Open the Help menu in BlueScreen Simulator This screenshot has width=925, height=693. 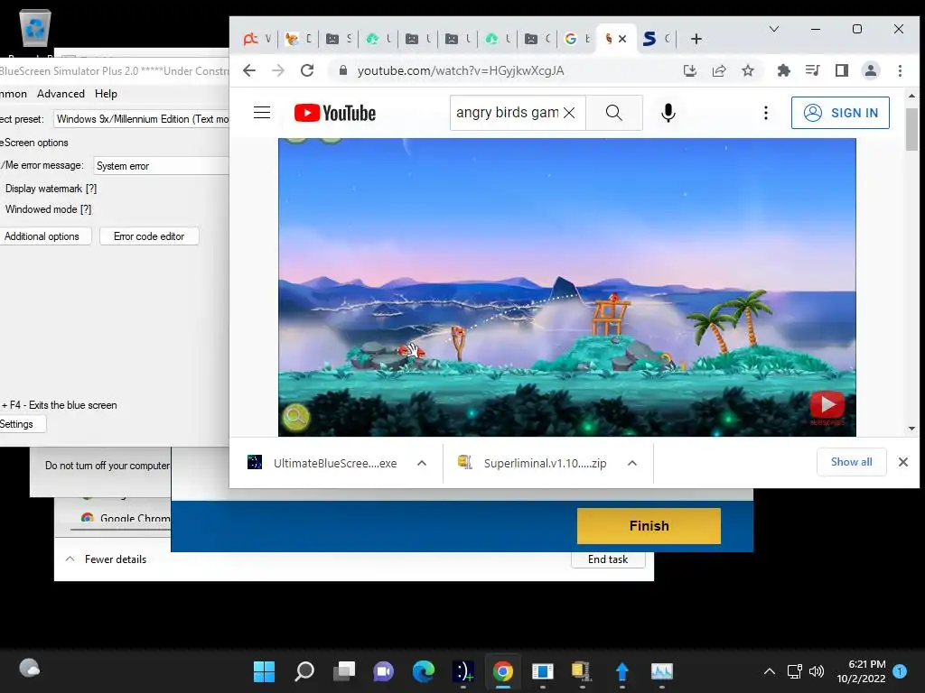click(107, 94)
